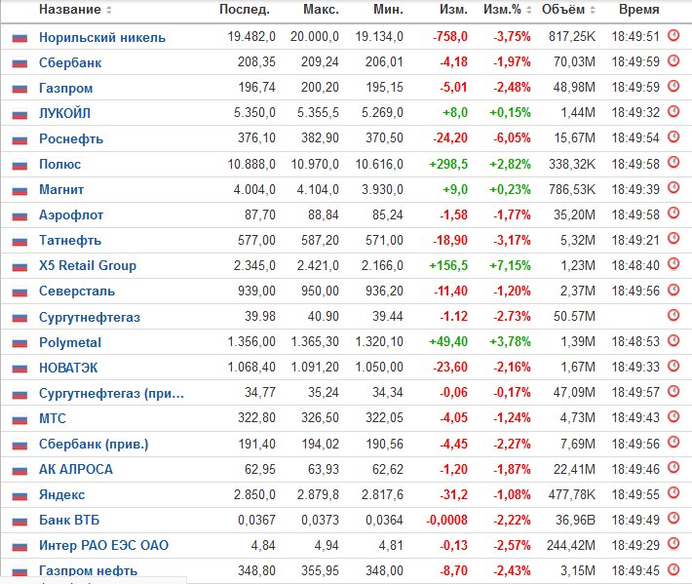
Task: Click clock icon in Газпром 196,74 row
Action: tap(673, 86)
